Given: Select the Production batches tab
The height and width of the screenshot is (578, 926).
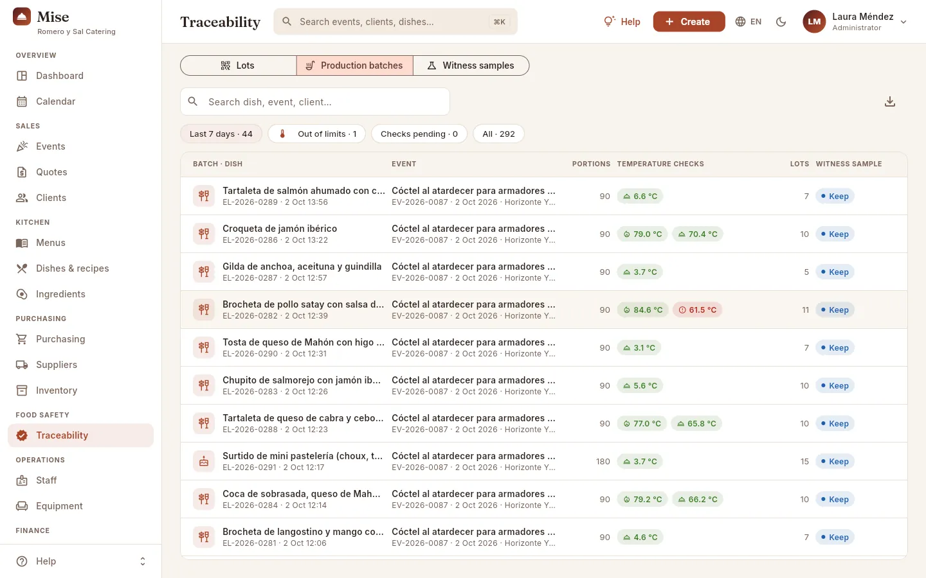Looking at the screenshot, I should coord(354,66).
